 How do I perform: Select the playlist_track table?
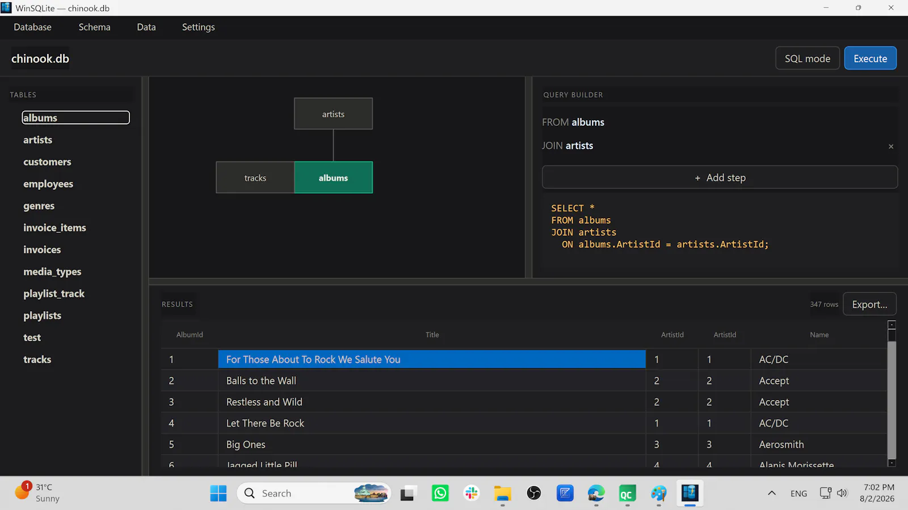[x=54, y=294]
